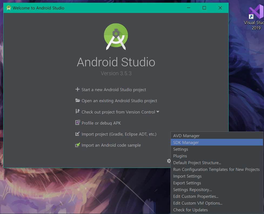Close the Welcome to Android Studio window
Image resolution: width=264 pixels, height=214 pixels.
(220, 8)
